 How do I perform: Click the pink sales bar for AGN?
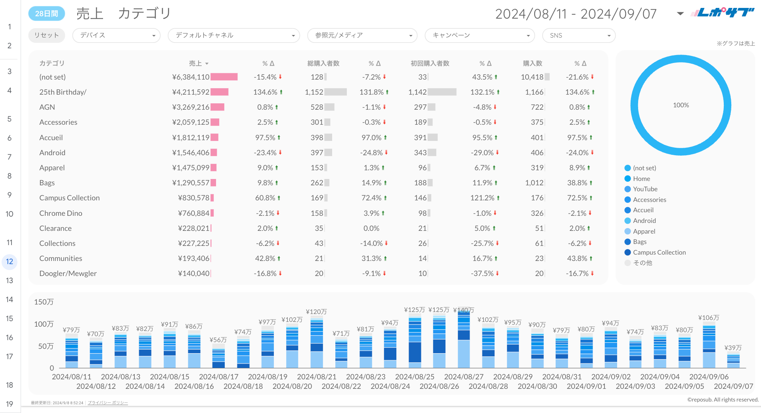click(x=217, y=107)
